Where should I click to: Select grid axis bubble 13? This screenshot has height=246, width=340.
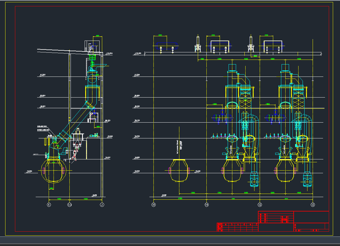click(260, 205)
